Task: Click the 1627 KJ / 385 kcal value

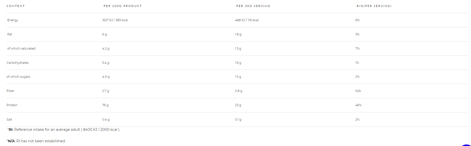Action: [115, 20]
